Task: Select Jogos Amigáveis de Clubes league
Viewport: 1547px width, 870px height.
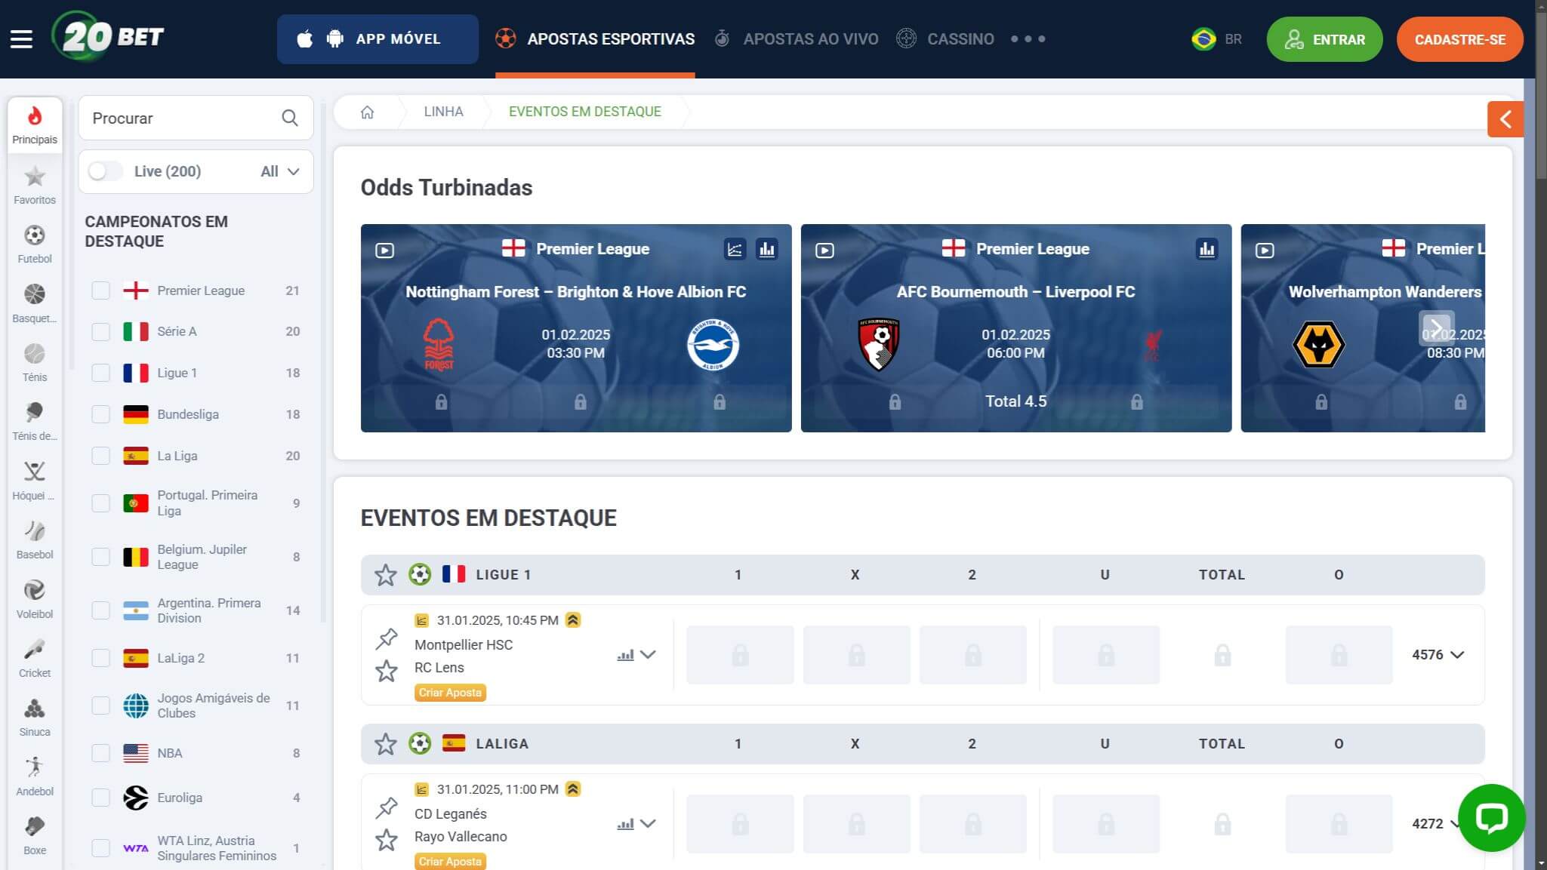Action: [196, 706]
